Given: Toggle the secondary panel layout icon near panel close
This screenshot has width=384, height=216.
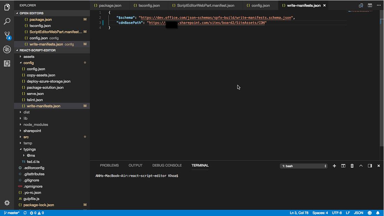Looking at the screenshot, I should coord(370,166).
